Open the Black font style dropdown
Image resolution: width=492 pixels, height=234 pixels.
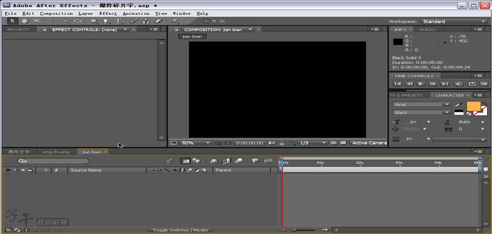click(421, 112)
